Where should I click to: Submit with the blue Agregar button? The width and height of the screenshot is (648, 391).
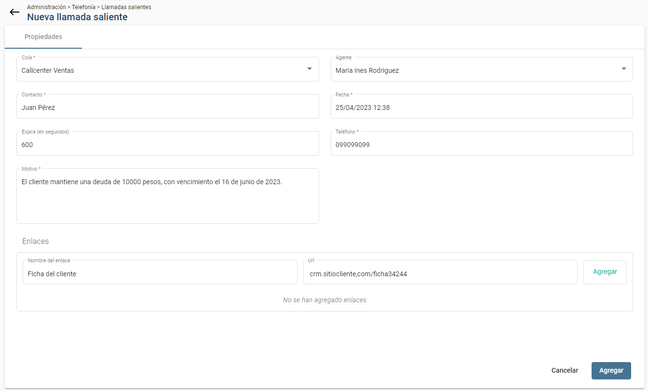pyautogui.click(x=611, y=371)
